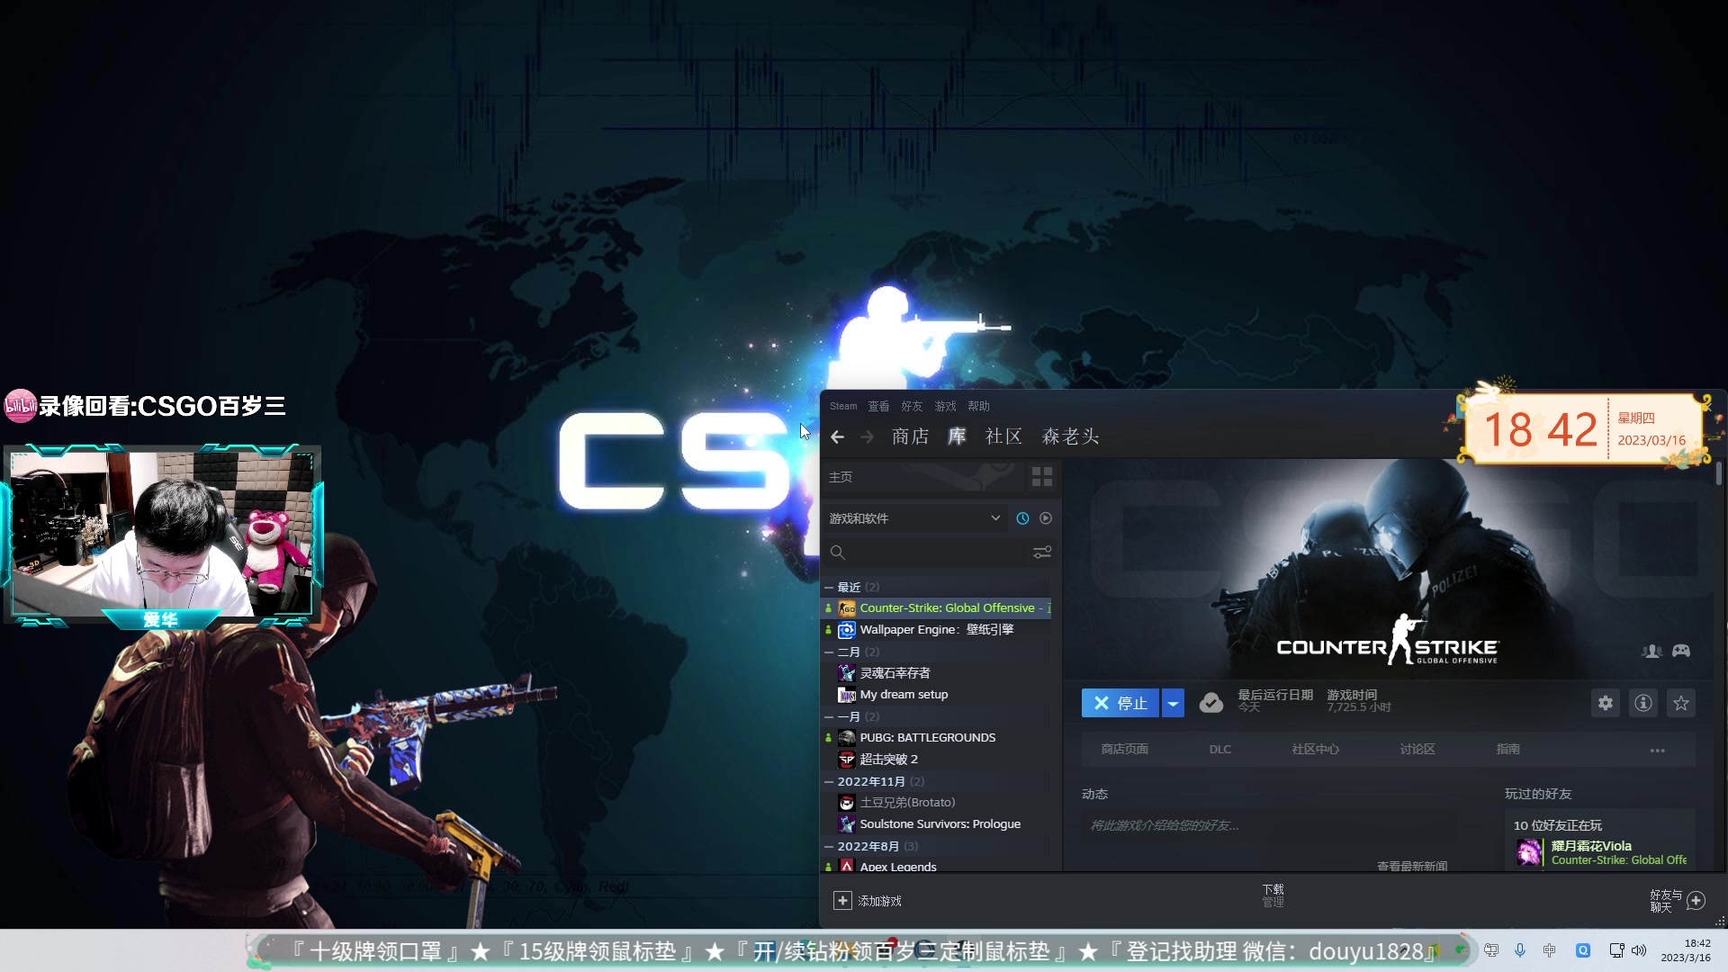Open the 帮助 menu

[978, 406]
